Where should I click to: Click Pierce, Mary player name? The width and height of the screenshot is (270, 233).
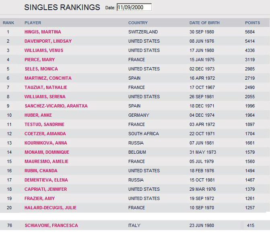point(39,60)
